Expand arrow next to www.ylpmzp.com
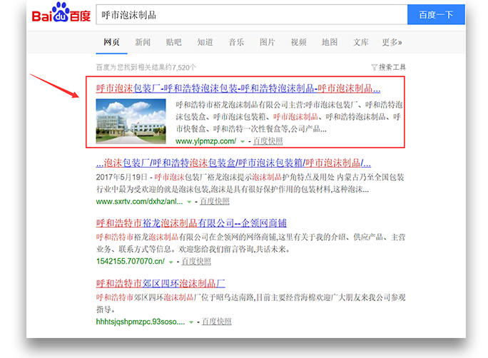 tap(243, 141)
